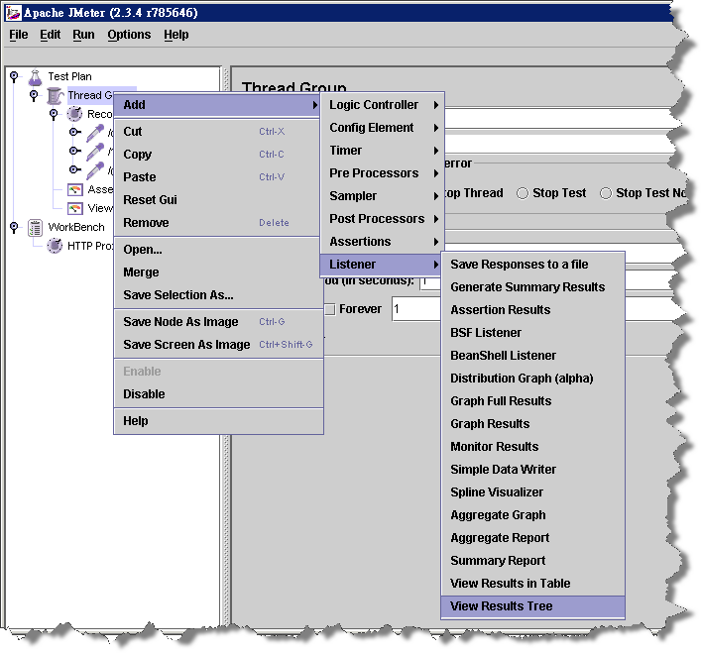This screenshot has height=653, width=701.
Task: Select the Listener submenu item
Action: pyautogui.click(x=382, y=265)
